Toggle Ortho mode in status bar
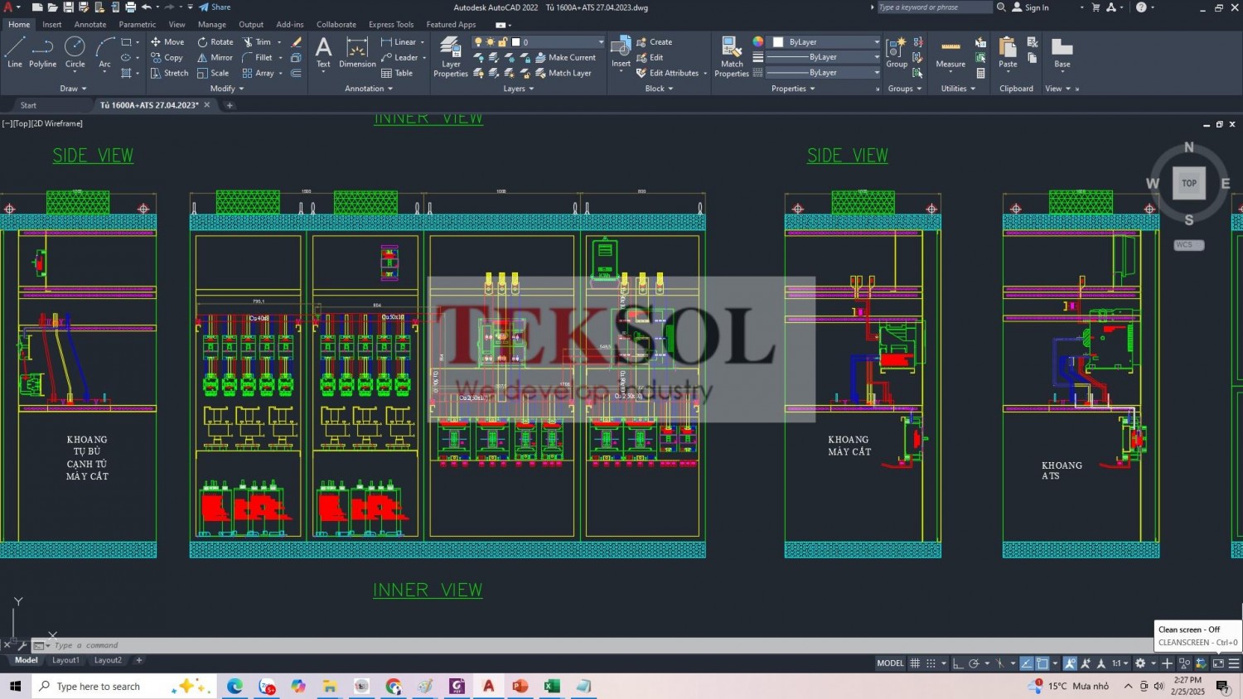Viewport: 1243px width, 699px height. tap(958, 663)
